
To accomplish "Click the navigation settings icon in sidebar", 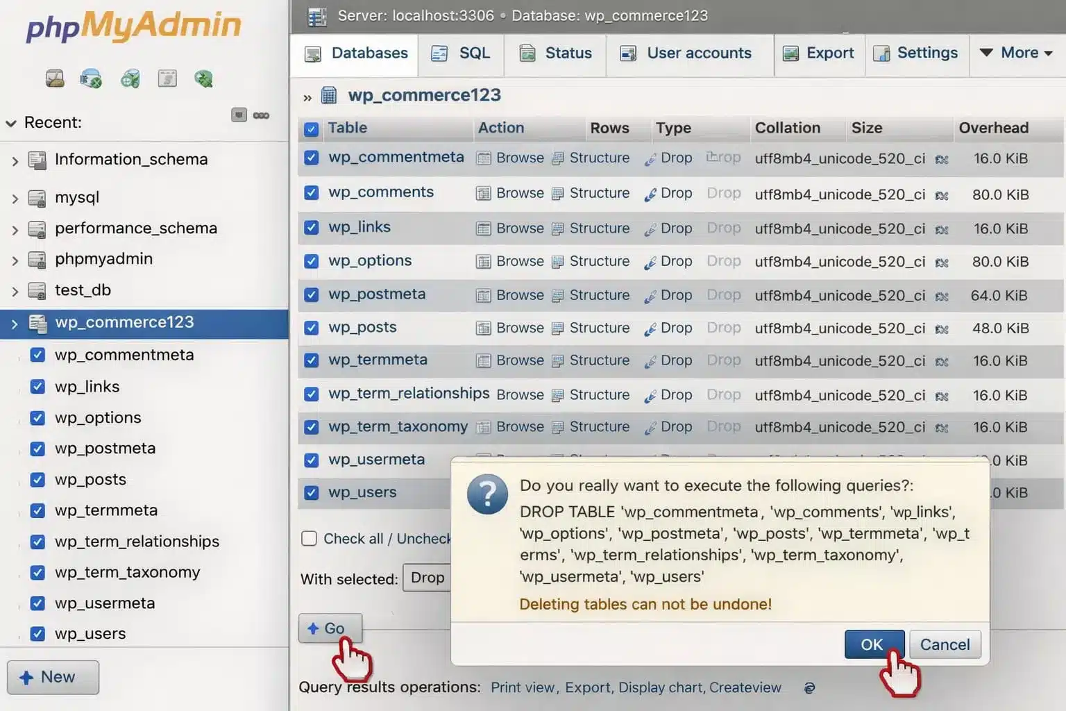I will (167, 78).
